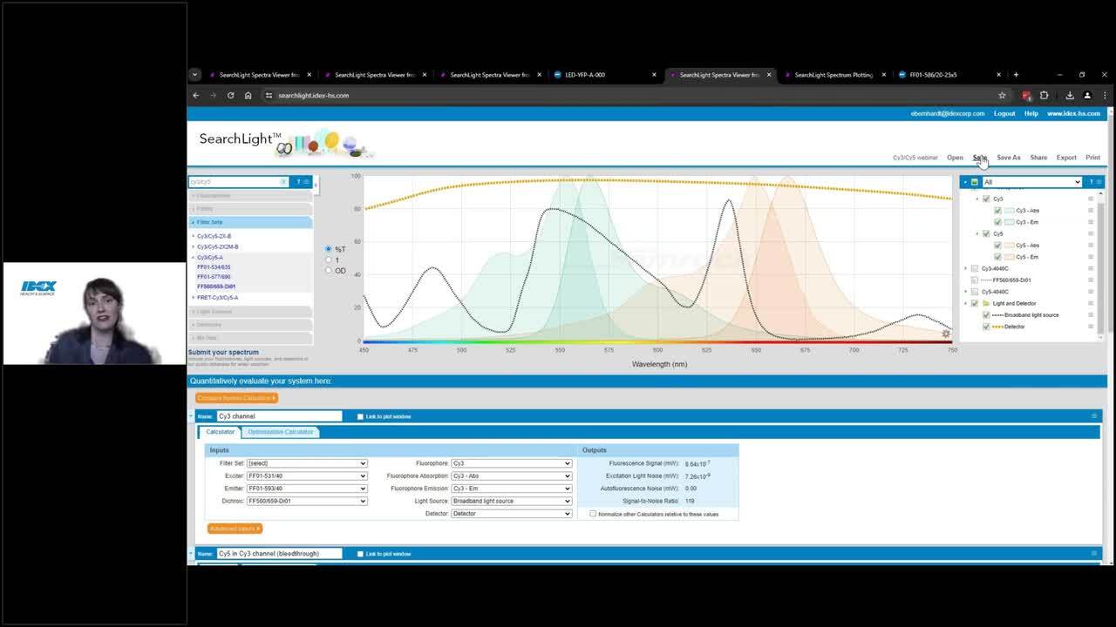Open plot settings gear icon on the spectra chart
The image size is (1116, 627).
945,333
